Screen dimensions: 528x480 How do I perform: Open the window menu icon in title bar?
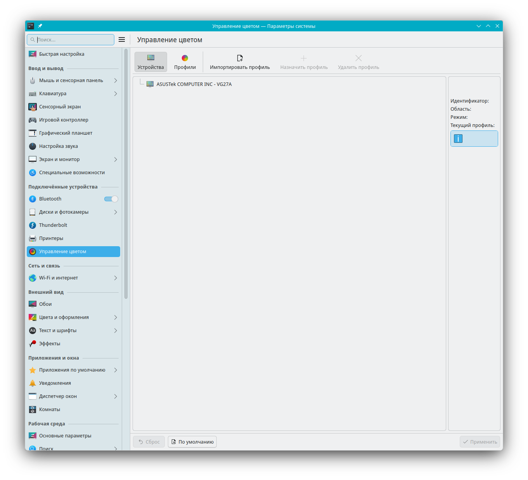[31, 26]
